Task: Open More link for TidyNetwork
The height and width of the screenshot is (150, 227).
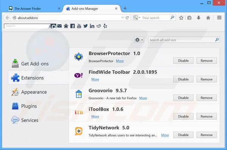Action: coord(165,135)
